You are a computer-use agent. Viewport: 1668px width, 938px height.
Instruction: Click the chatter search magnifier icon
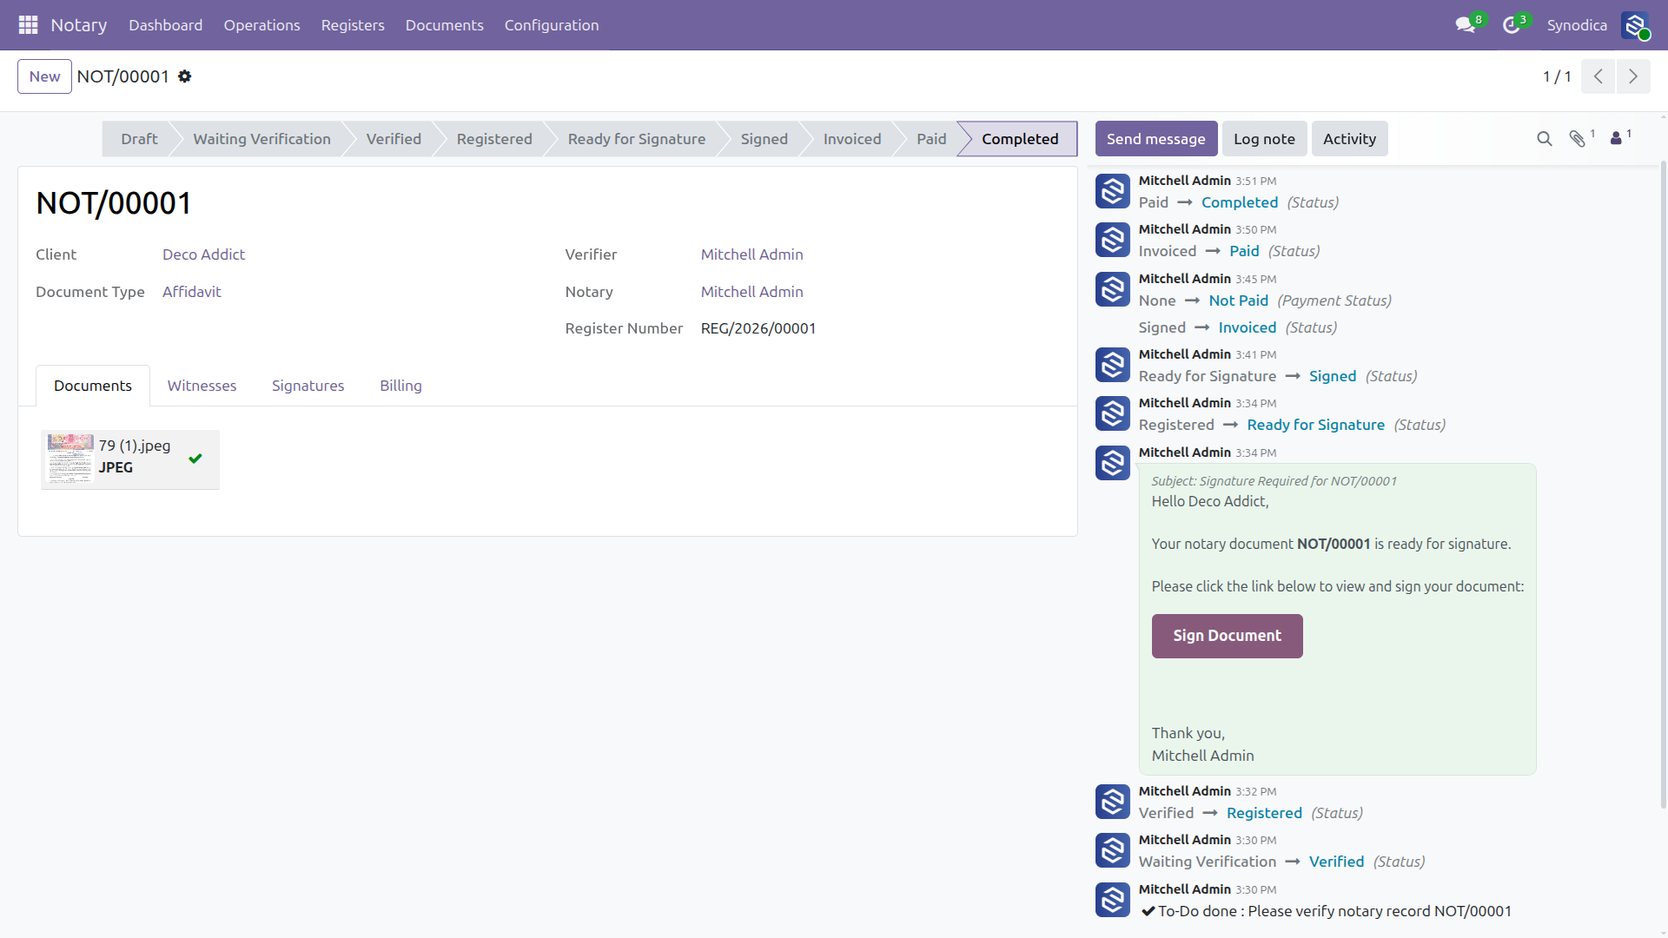click(1544, 139)
